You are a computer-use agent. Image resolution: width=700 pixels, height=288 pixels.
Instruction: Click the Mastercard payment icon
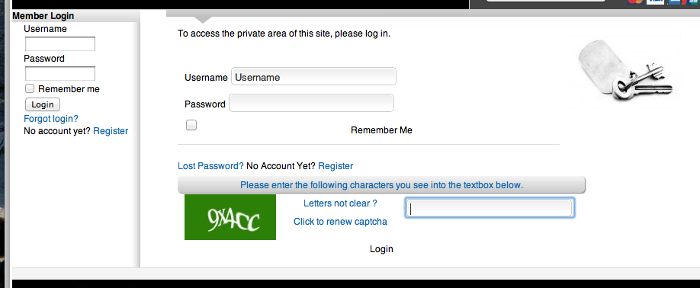click(635, 2)
